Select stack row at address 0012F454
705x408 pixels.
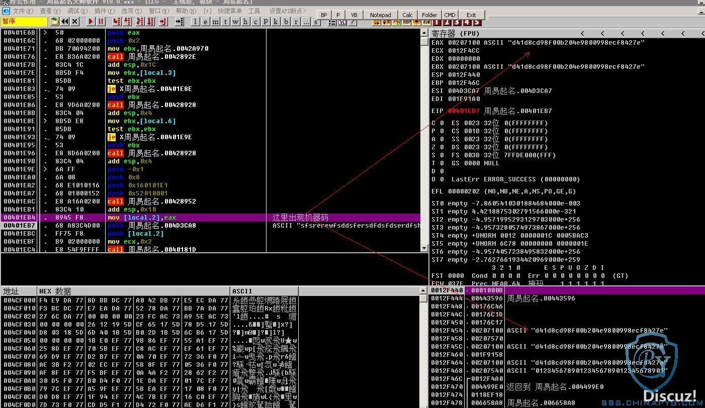567,331
